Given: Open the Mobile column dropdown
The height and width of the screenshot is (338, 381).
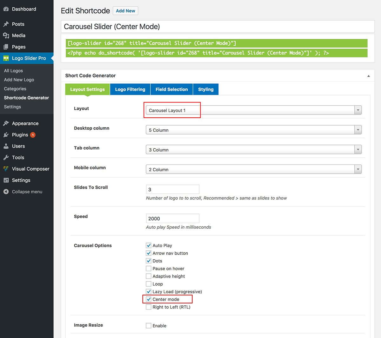Looking at the screenshot, I should click(254, 169).
